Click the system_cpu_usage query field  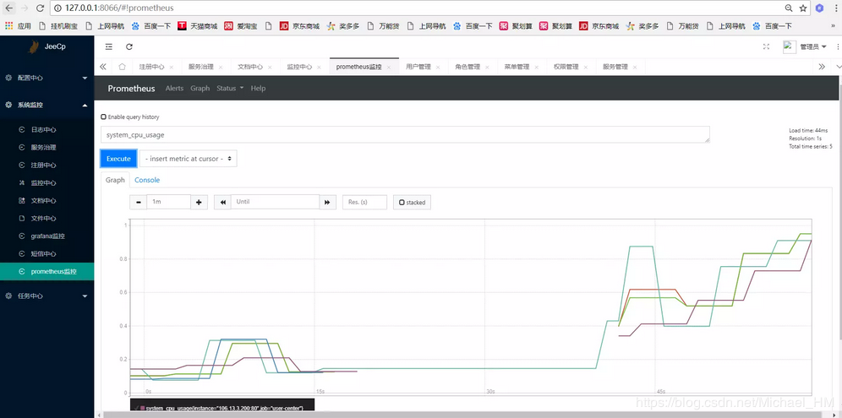point(406,134)
